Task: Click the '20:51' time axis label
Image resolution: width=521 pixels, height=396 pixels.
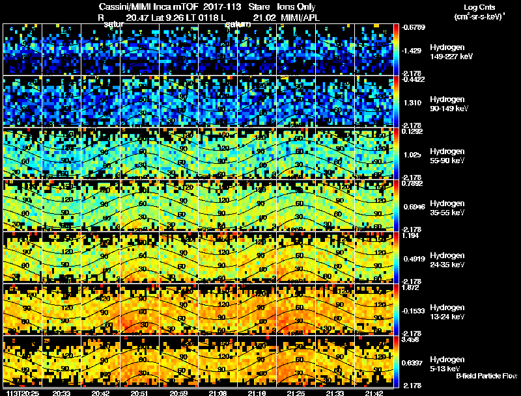Action: pyautogui.click(x=139, y=393)
